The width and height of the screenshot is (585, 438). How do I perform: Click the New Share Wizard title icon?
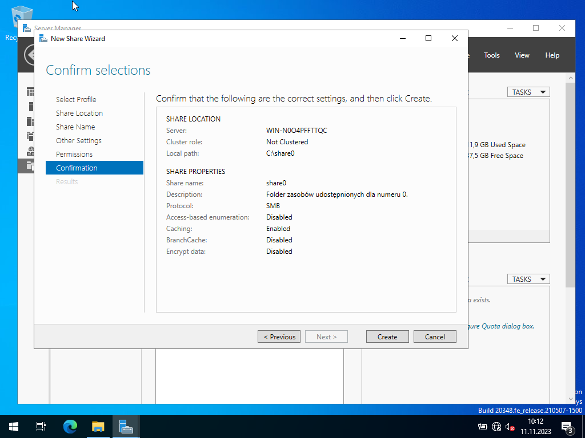[43, 39]
